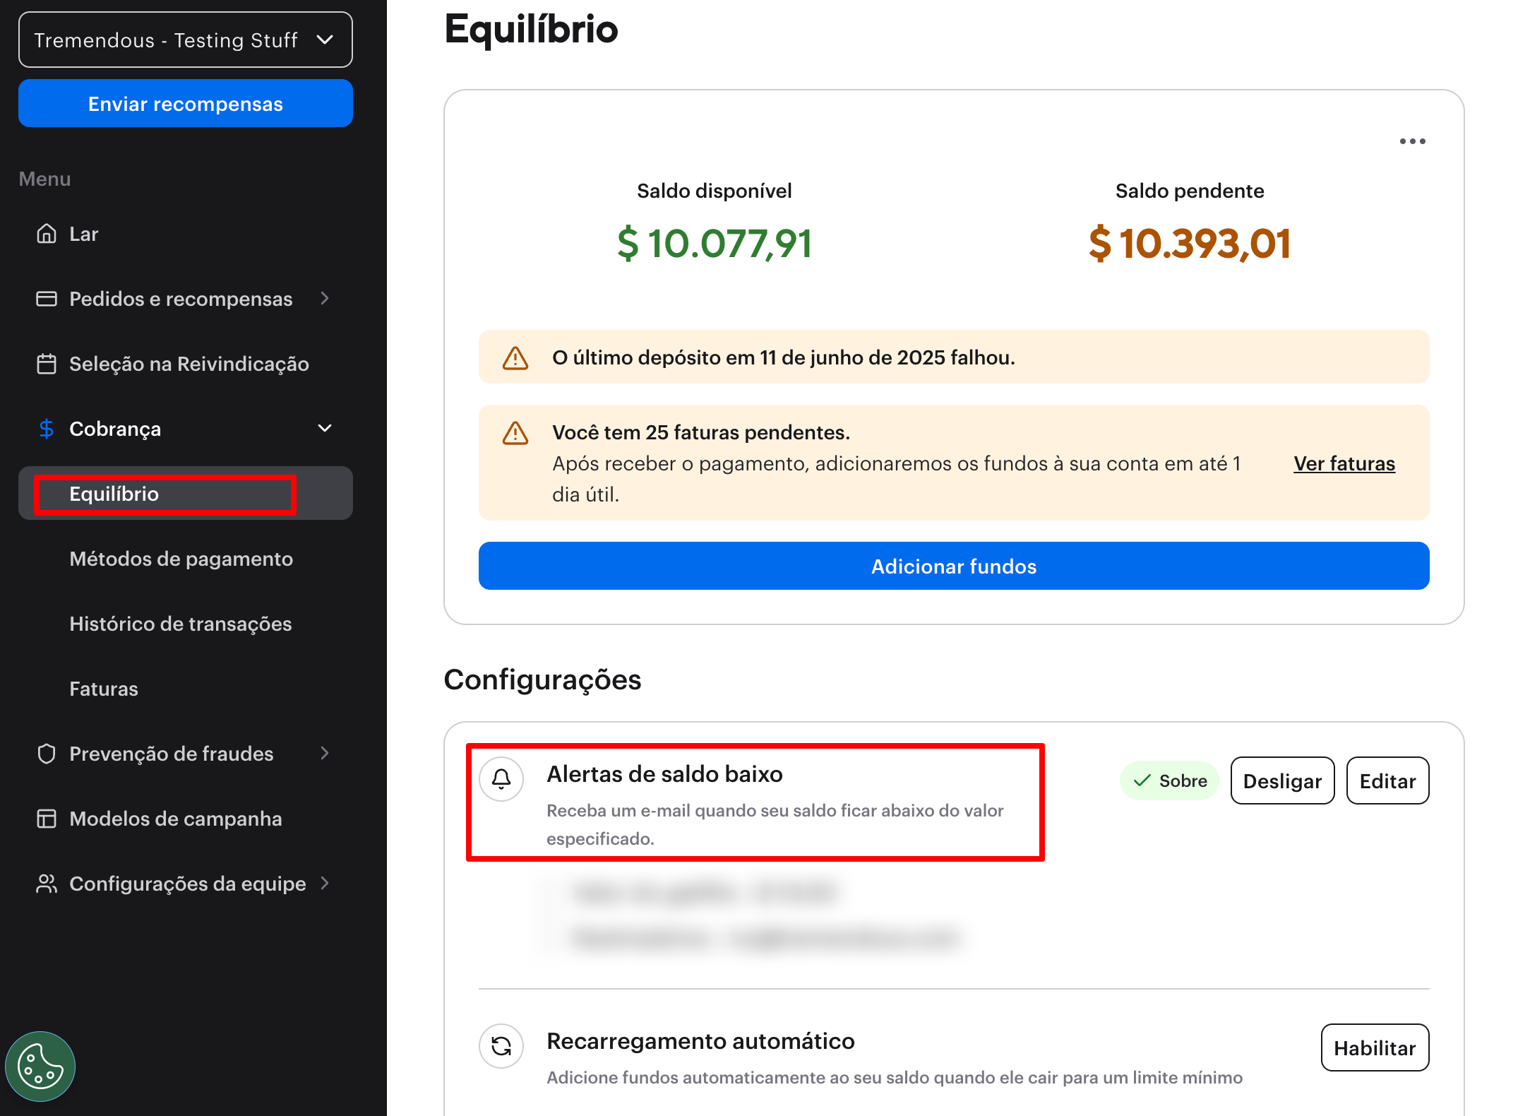Open Métodos de pagamento in the sidebar

tap(181, 559)
